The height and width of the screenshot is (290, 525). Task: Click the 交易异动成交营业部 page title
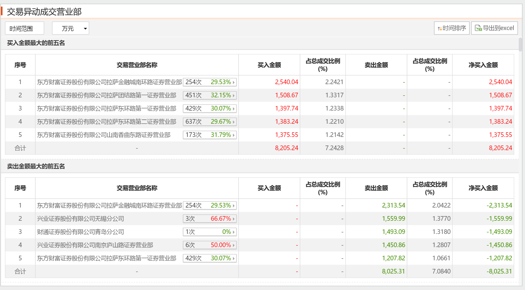(44, 12)
